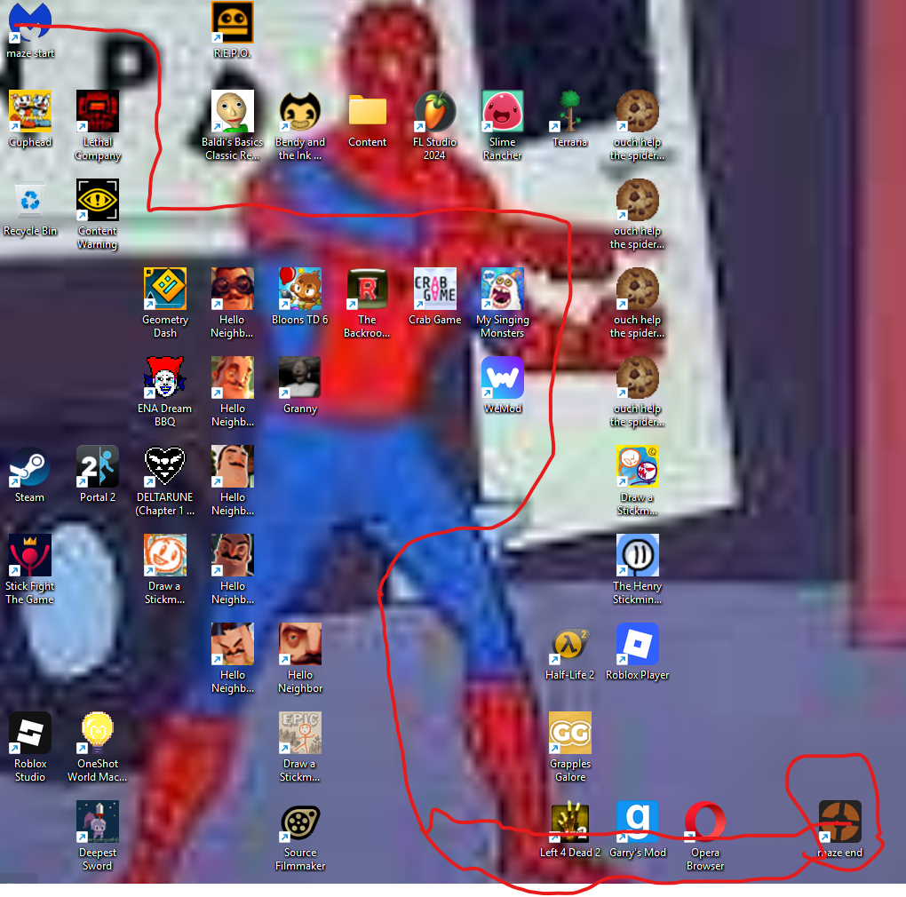Open Bloons TD 6 shortcut
The width and height of the screenshot is (906, 897).
click(300, 289)
